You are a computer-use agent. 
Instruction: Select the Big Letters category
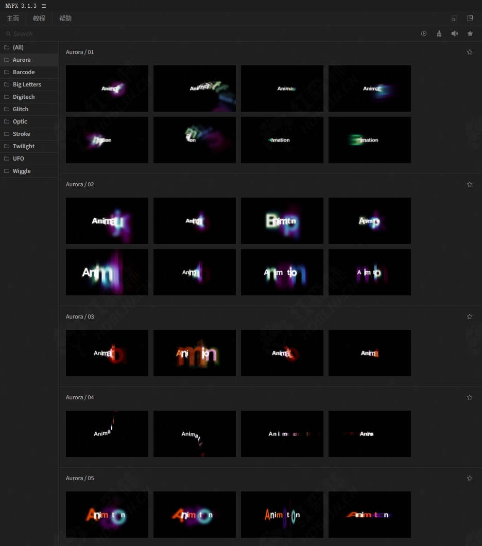click(29, 84)
